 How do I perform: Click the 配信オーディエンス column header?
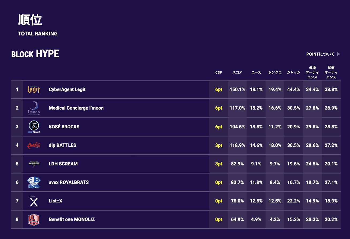[x=331, y=73]
